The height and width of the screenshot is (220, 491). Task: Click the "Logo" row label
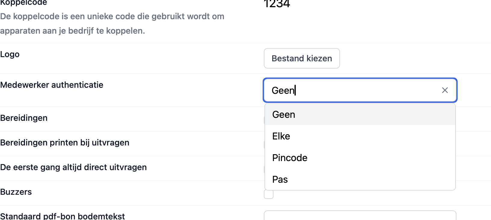10,54
